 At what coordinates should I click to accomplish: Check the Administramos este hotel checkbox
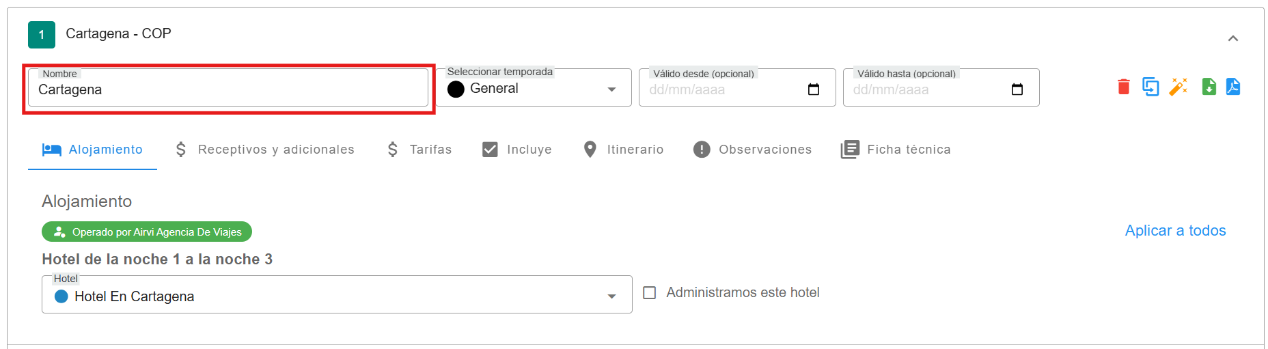(x=650, y=293)
